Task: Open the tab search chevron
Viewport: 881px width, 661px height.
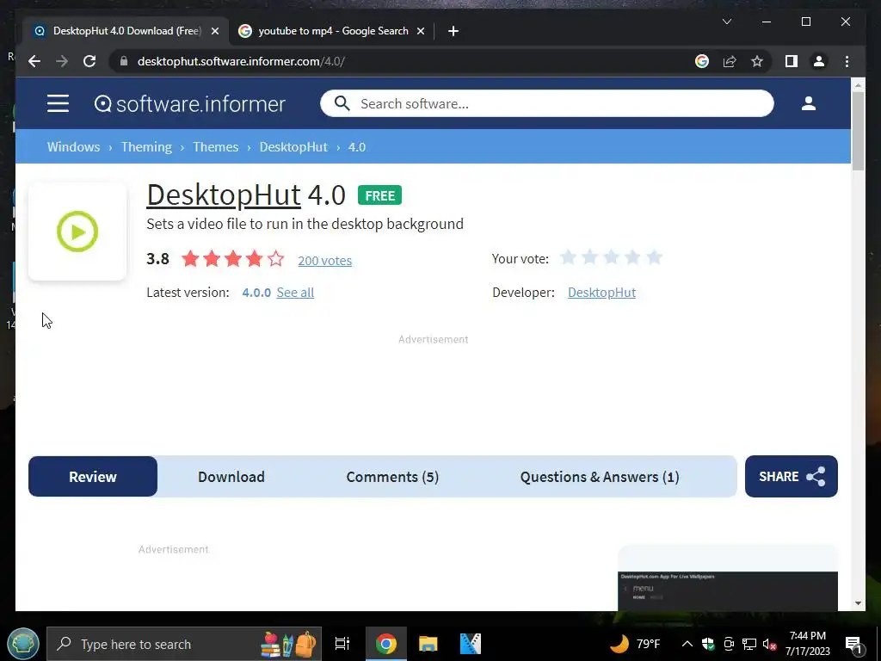Action: pyautogui.click(x=726, y=22)
